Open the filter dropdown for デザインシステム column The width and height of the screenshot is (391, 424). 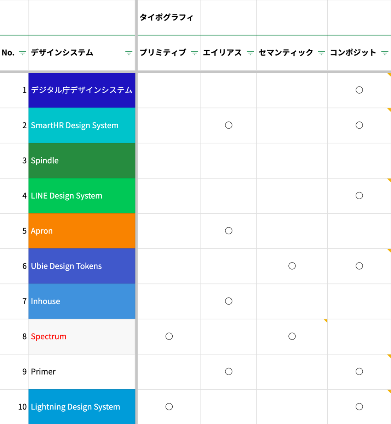129,53
